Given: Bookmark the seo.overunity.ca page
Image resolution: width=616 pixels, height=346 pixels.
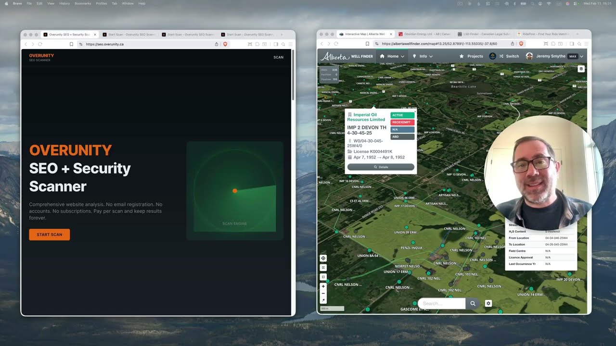Looking at the screenshot, I should 71,44.
